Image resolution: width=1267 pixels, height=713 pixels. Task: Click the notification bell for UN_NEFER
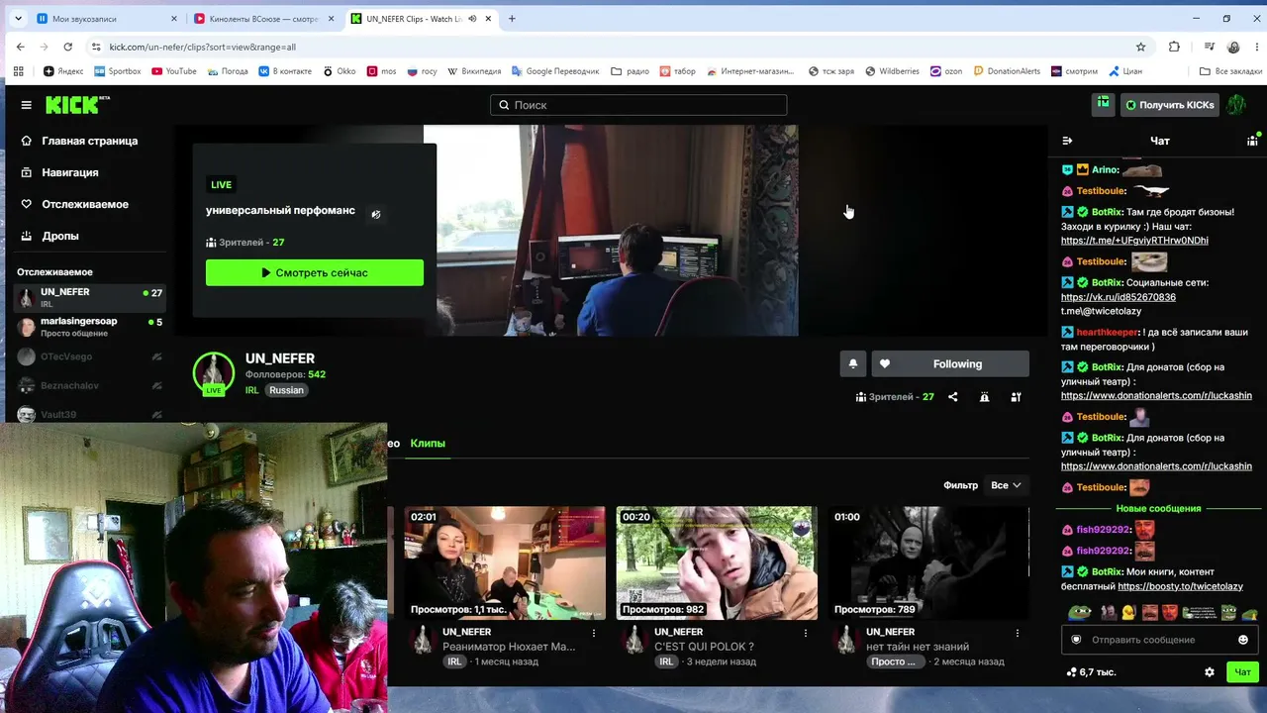click(x=853, y=363)
